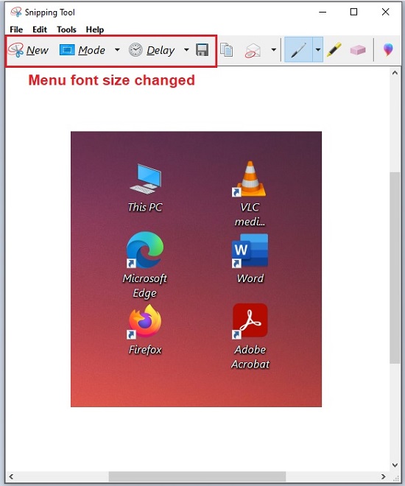The image size is (405, 486).
Task: Click the Adobe Acrobat icon in snip
Action: [250, 321]
